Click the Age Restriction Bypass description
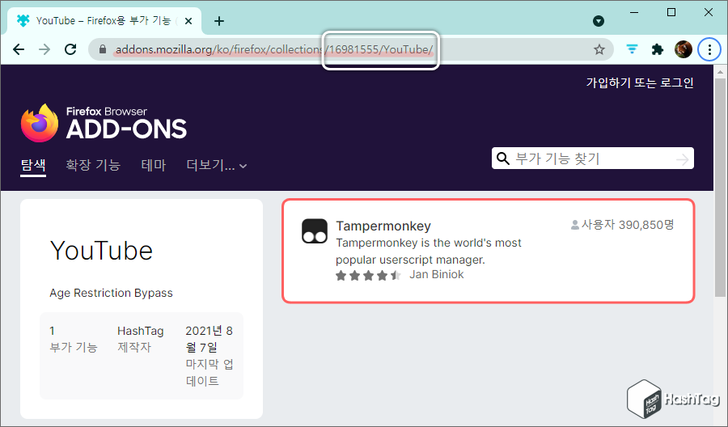Viewport: 728px width, 427px height. [111, 293]
